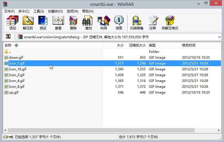Sort by Size (大小) column header
Viewport: 224px width, 142px height.
[114, 45]
